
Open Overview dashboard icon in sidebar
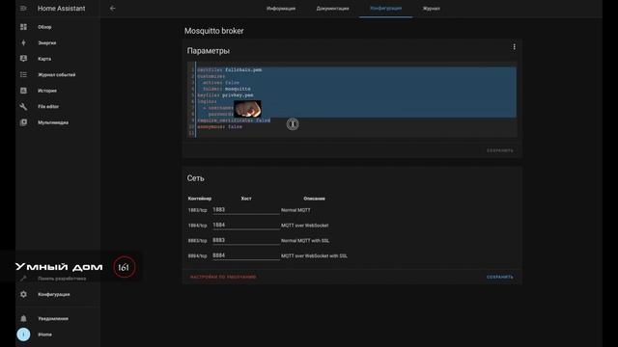tap(23, 27)
